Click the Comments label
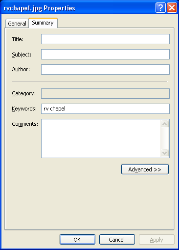Image resolution: width=179 pixels, height=250 pixels. point(25,124)
